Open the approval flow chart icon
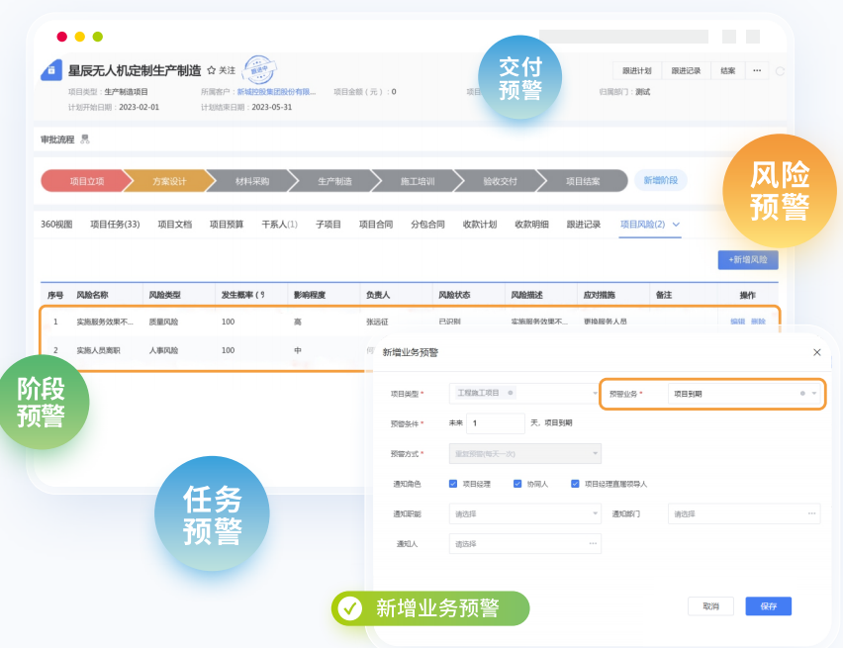The width and height of the screenshot is (843, 648). click(x=85, y=139)
